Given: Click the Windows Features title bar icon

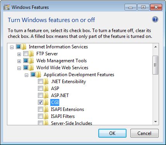Looking at the screenshot, I should 7,7.
